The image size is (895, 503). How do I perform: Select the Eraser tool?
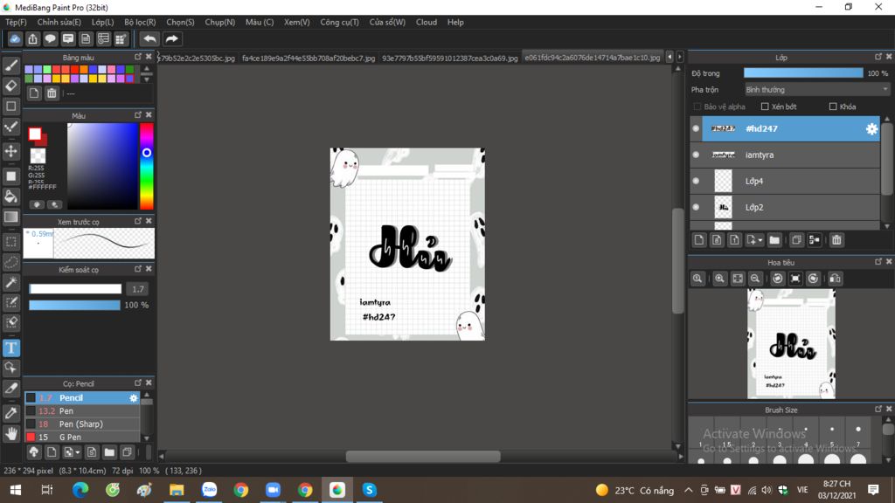10,86
